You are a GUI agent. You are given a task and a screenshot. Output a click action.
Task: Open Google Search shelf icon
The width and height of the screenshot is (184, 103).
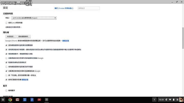(25, 100)
